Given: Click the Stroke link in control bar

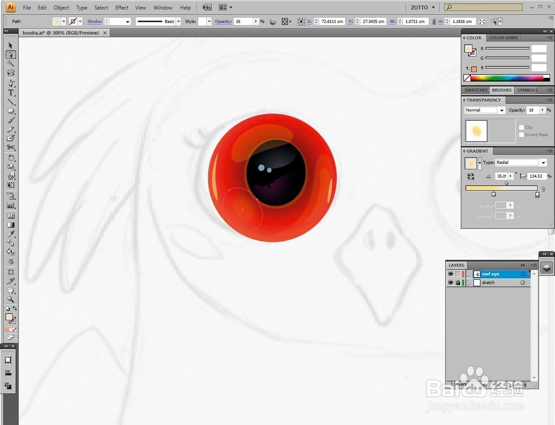Looking at the screenshot, I should [x=94, y=22].
